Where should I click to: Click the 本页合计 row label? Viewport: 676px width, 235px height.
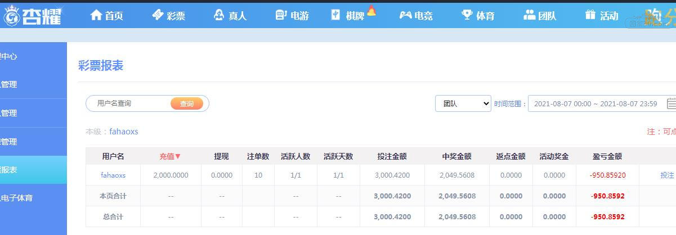[x=113, y=196]
